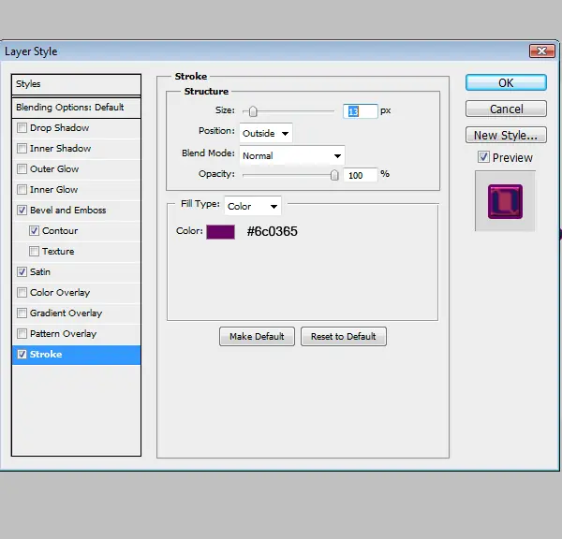Uncheck the Bevel and Emboss checkbox
562x539 pixels.
tap(22, 210)
